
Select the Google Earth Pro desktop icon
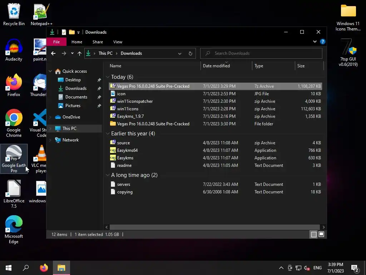(x=14, y=159)
